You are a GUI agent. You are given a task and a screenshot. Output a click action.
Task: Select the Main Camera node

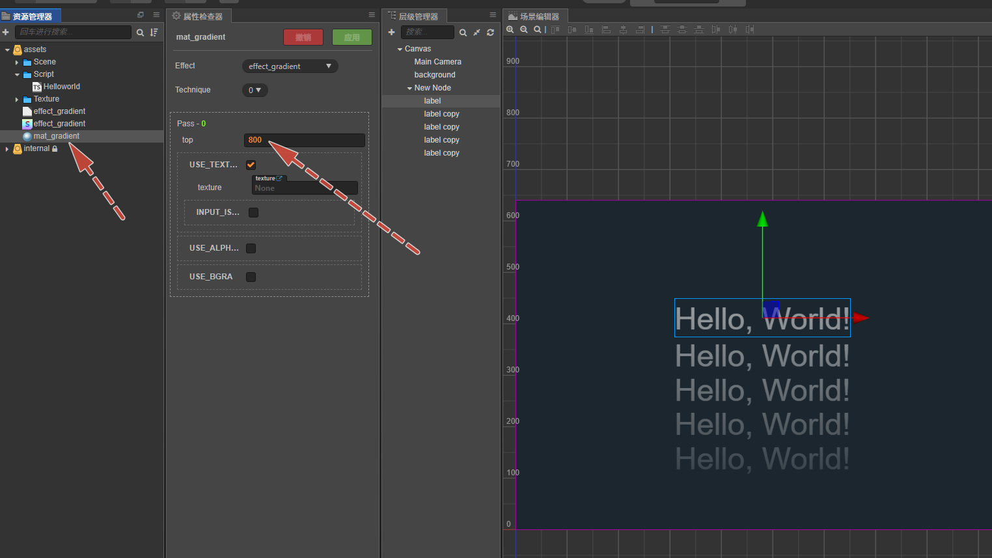pyautogui.click(x=438, y=62)
